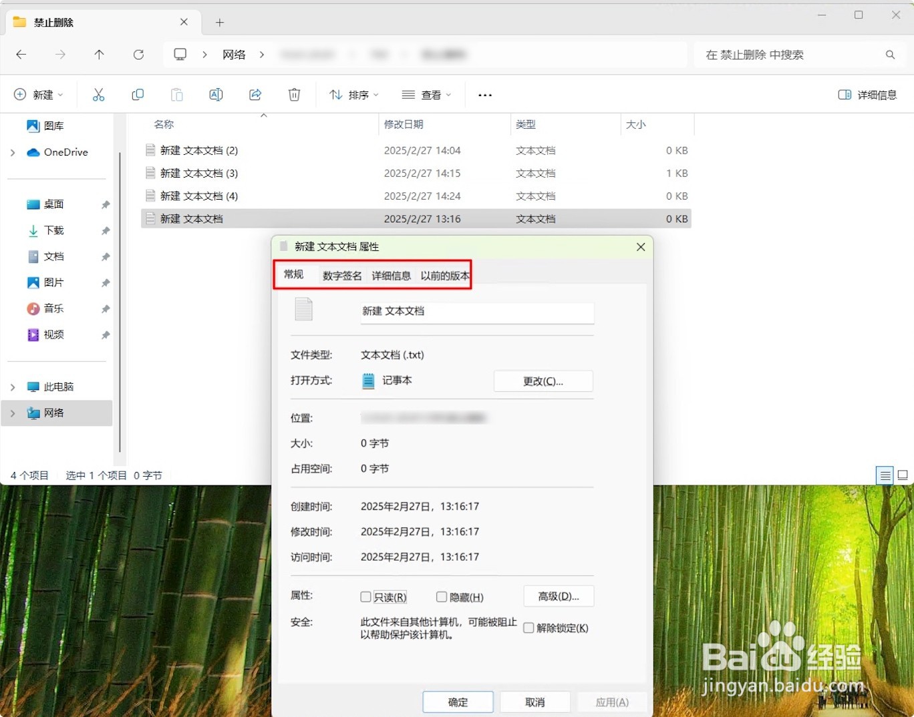
Task: Open the 详细信息 pane at top right
Action: (867, 94)
